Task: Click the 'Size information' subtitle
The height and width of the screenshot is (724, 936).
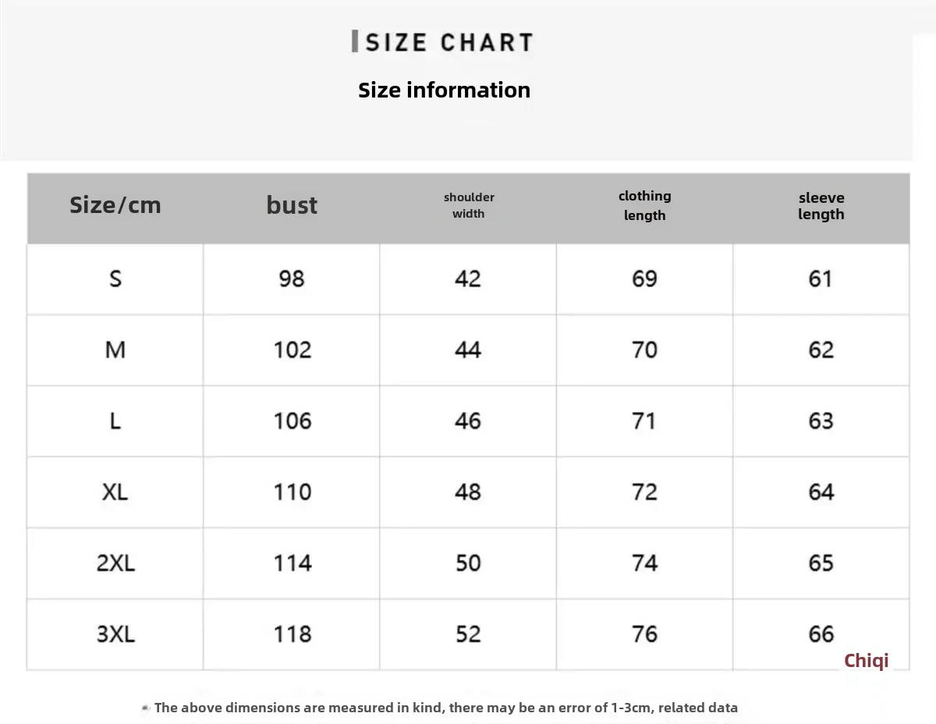Action: tap(444, 90)
